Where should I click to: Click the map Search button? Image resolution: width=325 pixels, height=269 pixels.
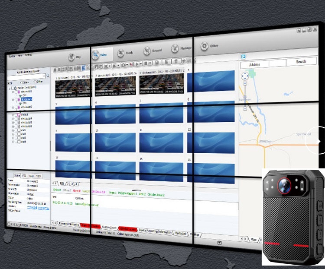301,62
